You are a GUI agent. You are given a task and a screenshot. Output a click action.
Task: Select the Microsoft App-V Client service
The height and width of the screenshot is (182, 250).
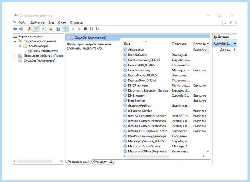(144, 146)
